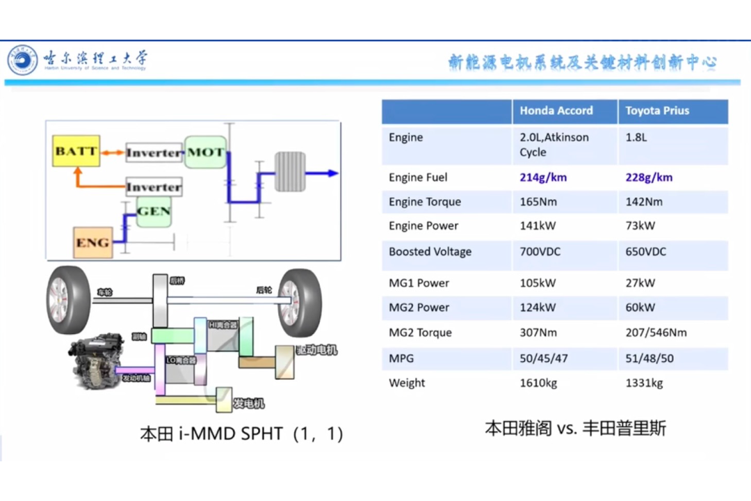Select the 哈尔滨理工大学 university name
The width and height of the screenshot is (751, 501).
click(95, 58)
